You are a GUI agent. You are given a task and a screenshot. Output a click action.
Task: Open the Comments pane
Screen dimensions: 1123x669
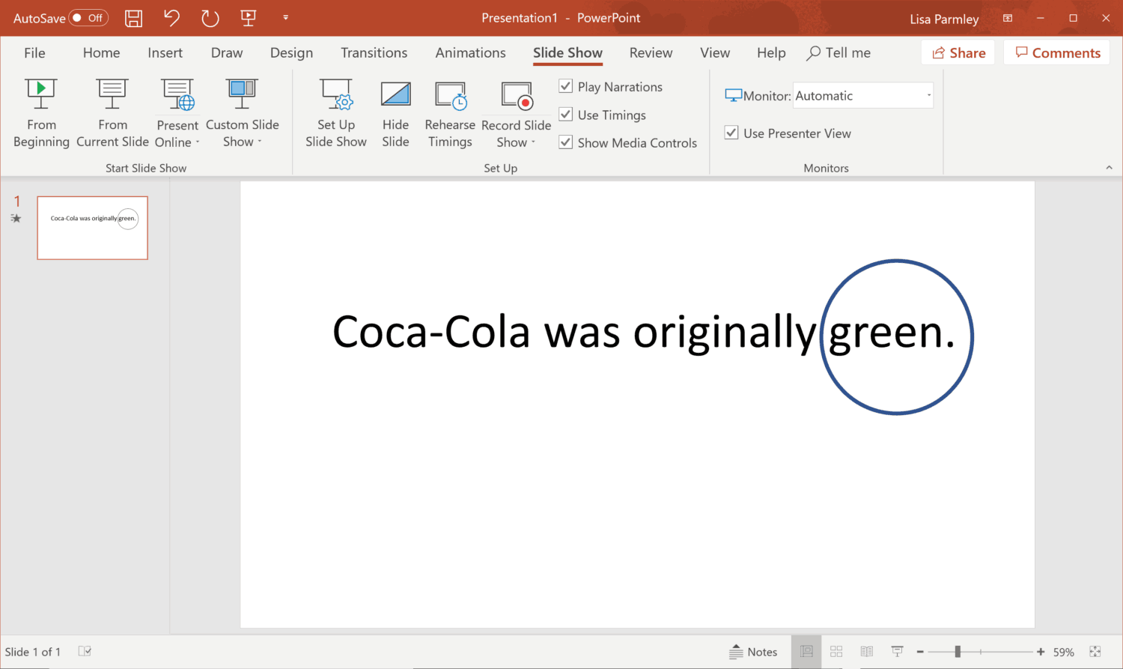coord(1057,52)
